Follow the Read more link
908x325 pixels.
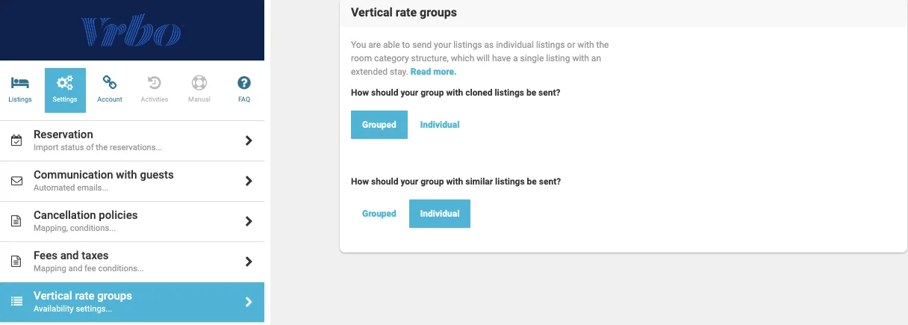pos(433,72)
